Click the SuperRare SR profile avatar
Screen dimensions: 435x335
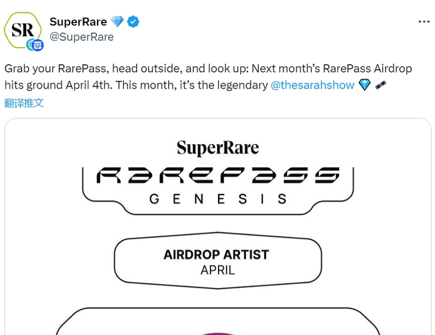click(23, 30)
